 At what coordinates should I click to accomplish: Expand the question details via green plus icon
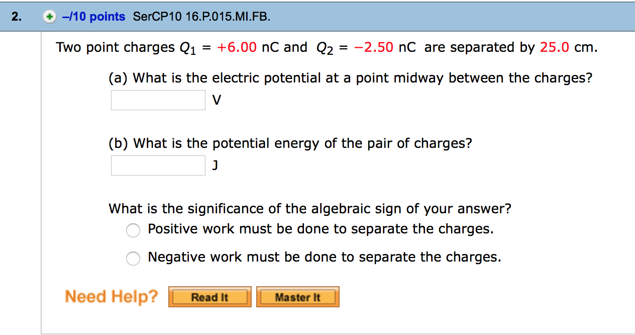(49, 16)
